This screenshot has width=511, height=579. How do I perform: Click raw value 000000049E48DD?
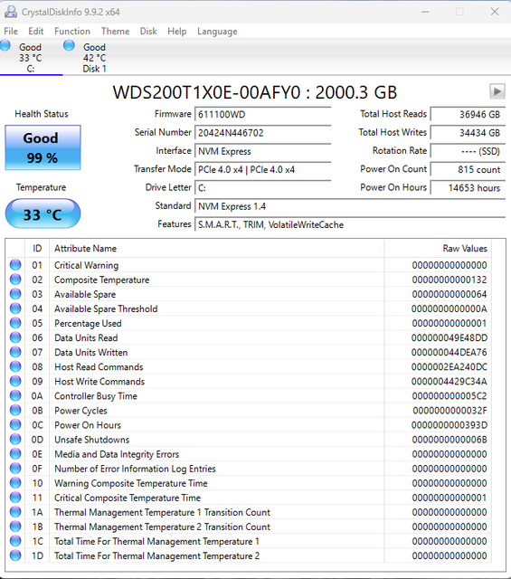coord(449,337)
